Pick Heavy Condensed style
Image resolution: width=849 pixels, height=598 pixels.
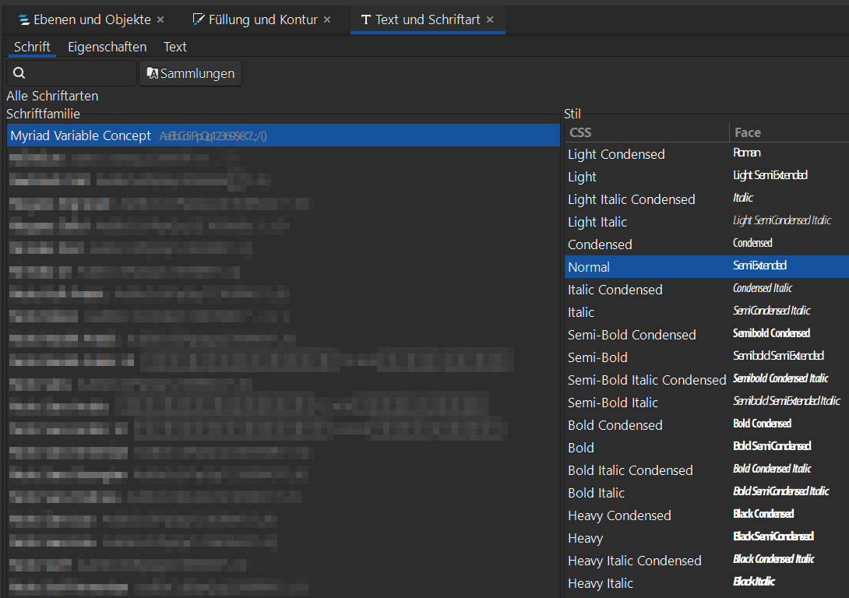(x=706, y=515)
